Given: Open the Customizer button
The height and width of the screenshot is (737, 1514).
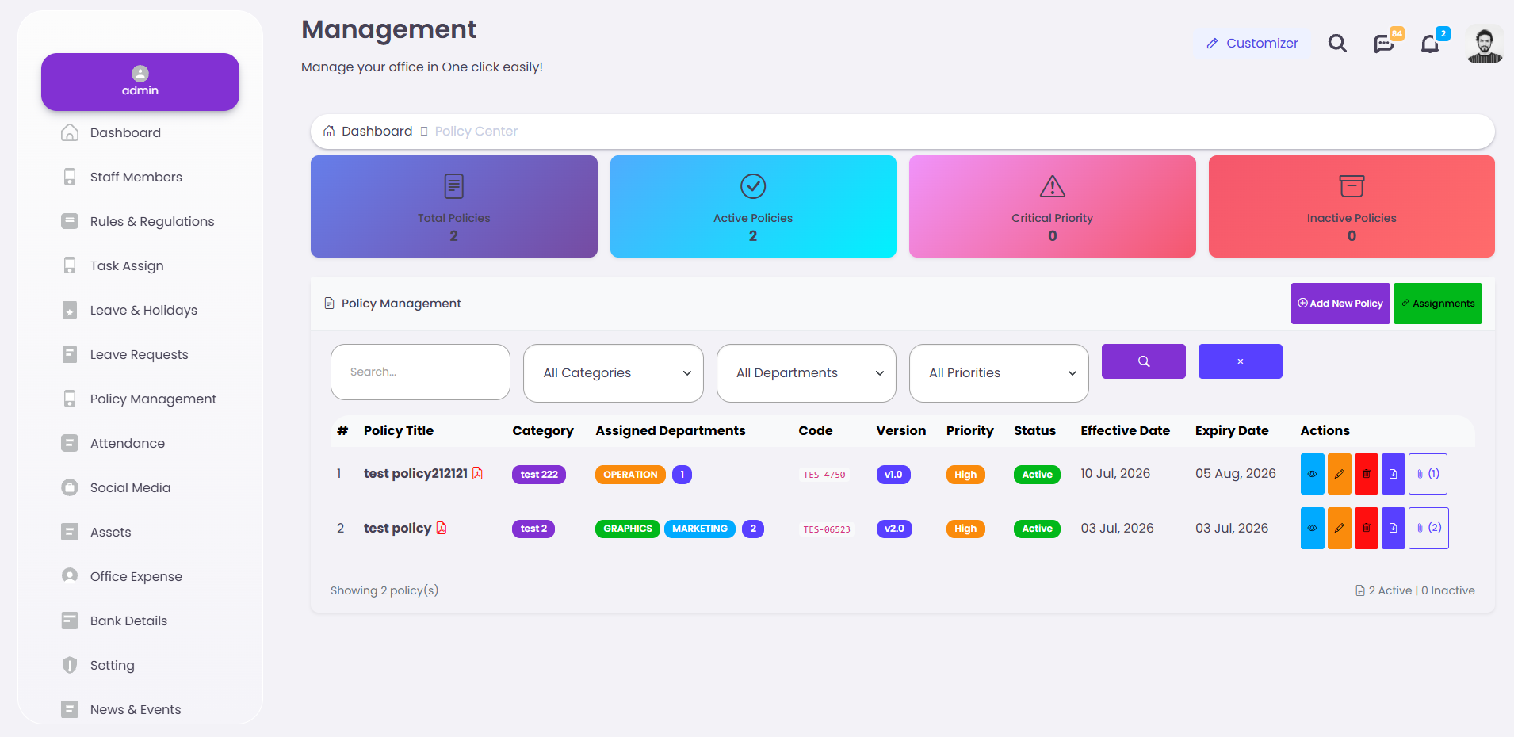Looking at the screenshot, I should click(1252, 44).
